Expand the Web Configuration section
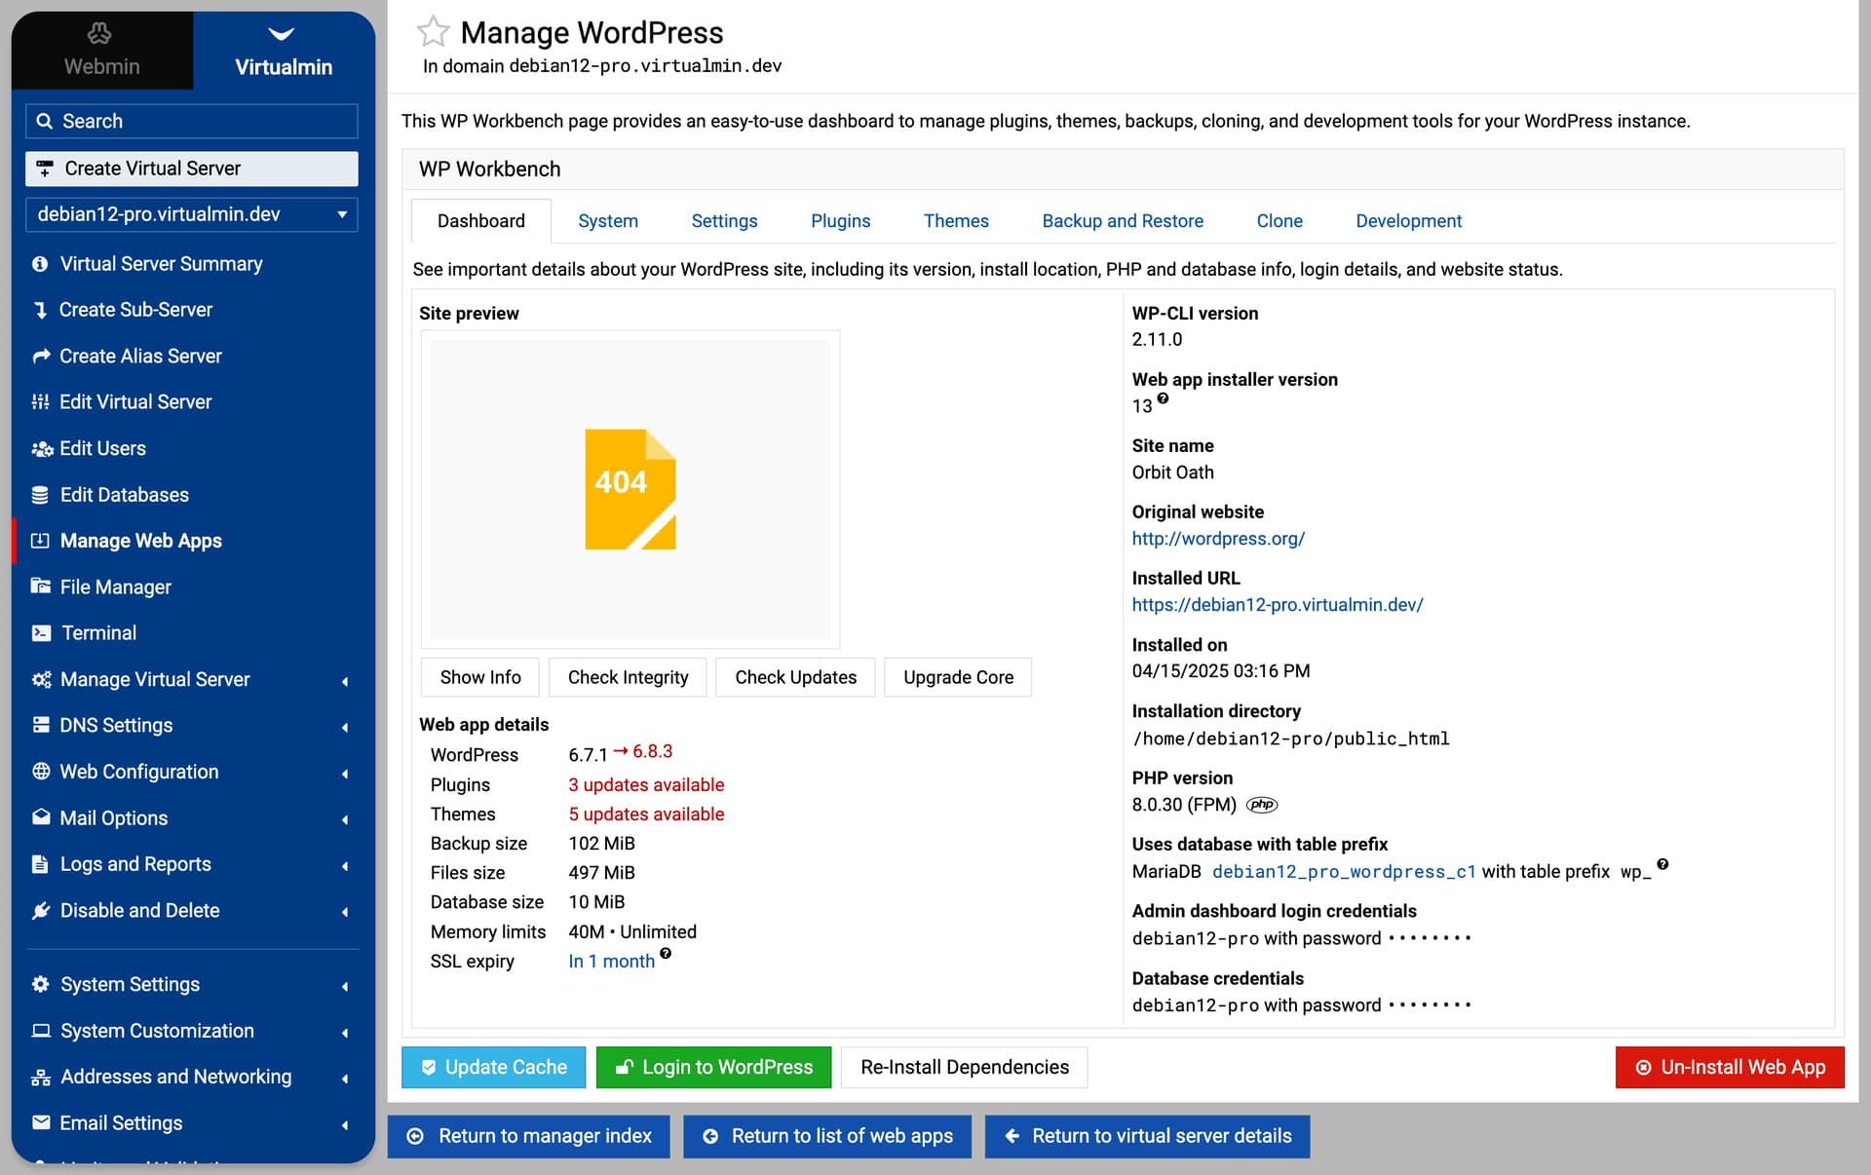 click(x=138, y=772)
